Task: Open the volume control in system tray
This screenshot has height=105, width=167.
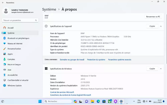Action: (x=147, y=101)
